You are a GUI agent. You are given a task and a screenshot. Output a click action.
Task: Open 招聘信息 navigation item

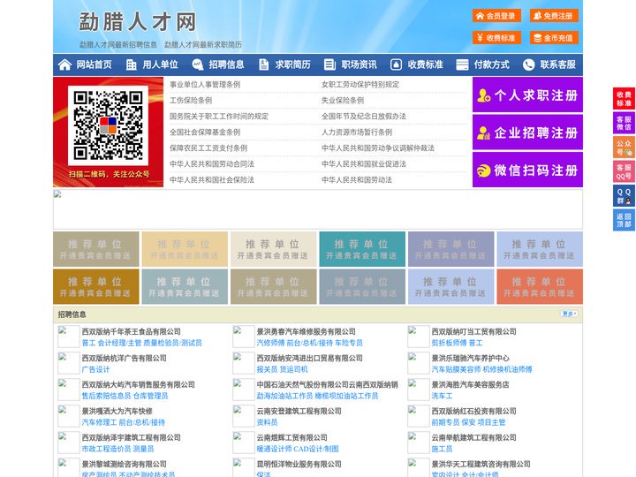pos(226,64)
